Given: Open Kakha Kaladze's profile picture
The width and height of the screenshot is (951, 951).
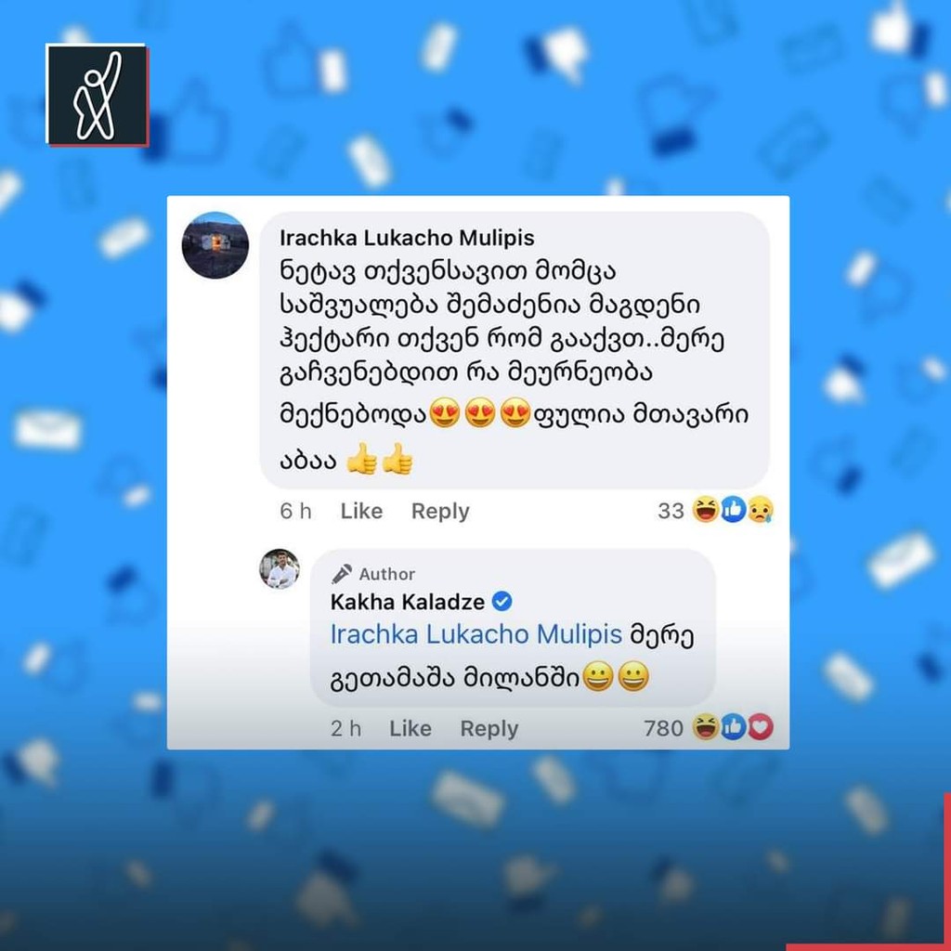Looking at the screenshot, I should 280,569.
